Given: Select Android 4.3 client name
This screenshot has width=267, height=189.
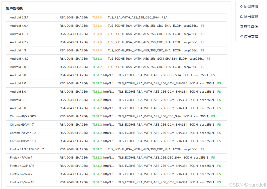Looking at the screenshot, I should [x=18, y=50].
